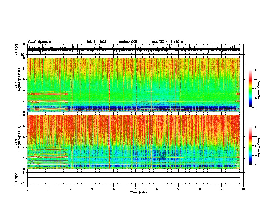Screen dimensions: 274x212
Task: Click the "-7" label on ch.2 color scale
Action: pos(255,165)
